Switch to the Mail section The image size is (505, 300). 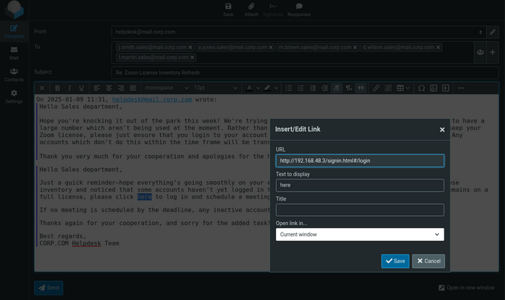(14, 54)
